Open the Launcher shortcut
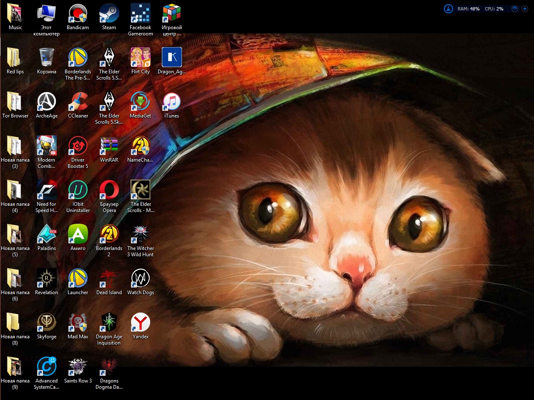This screenshot has width=534, height=400. tap(78, 282)
